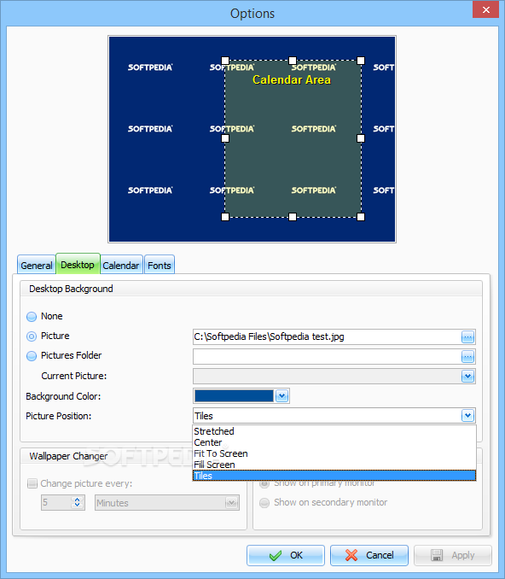Choose the highlighted Tiles option
The height and width of the screenshot is (579, 505).
334,476
